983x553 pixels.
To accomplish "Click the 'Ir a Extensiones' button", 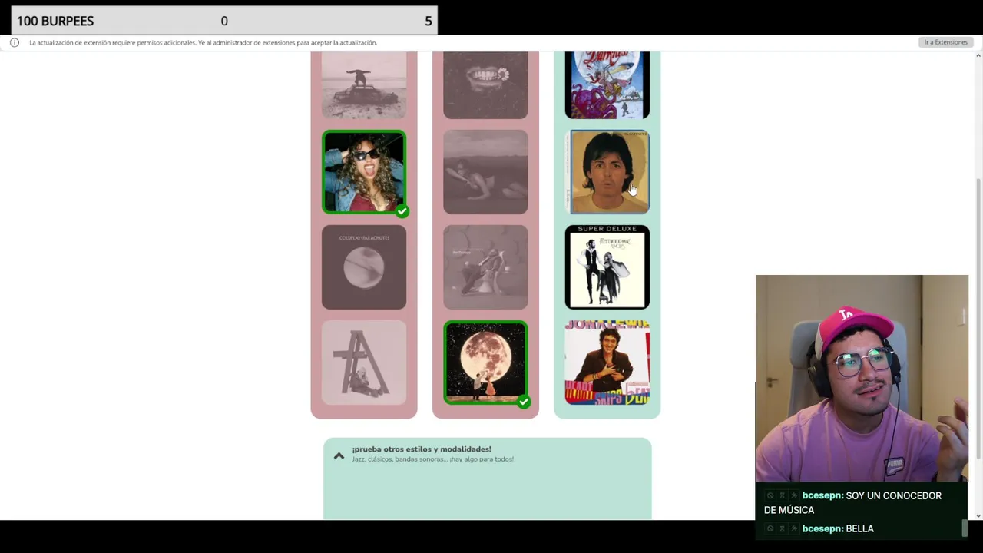I will point(945,42).
